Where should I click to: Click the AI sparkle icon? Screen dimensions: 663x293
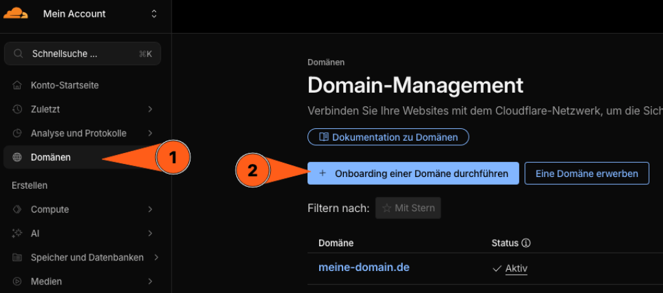click(17, 233)
